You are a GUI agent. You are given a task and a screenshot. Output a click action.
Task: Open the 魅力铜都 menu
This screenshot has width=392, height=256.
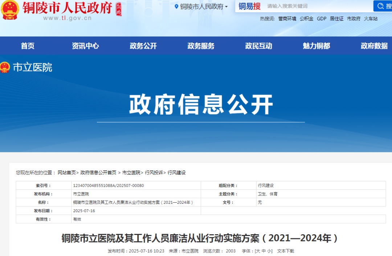tap(315, 46)
